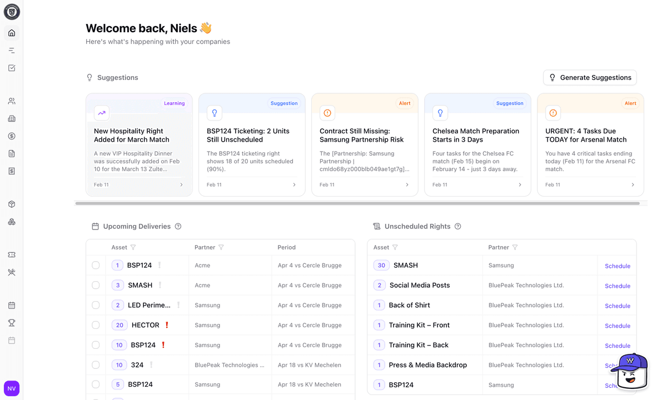Click 'Social Media Posts' in Unscheduled Rights
The height and width of the screenshot is (400, 667).
420,285
